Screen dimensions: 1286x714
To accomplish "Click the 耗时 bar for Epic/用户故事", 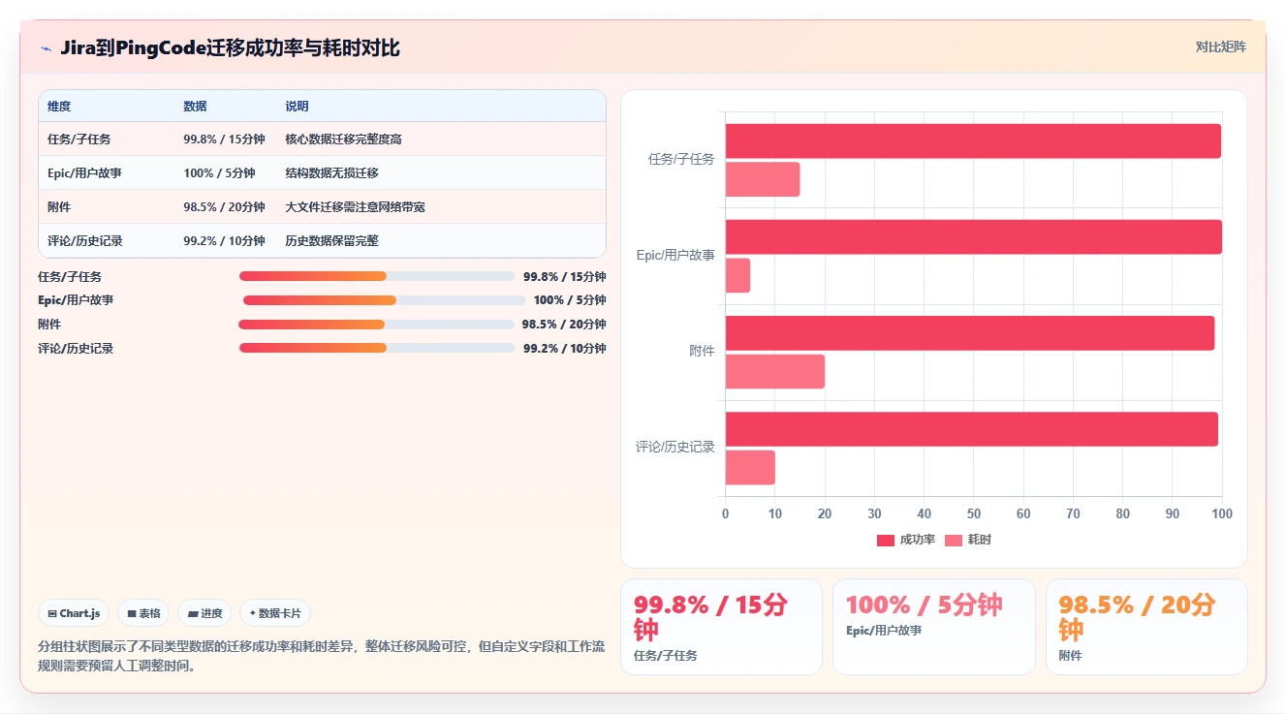I will tap(738, 275).
